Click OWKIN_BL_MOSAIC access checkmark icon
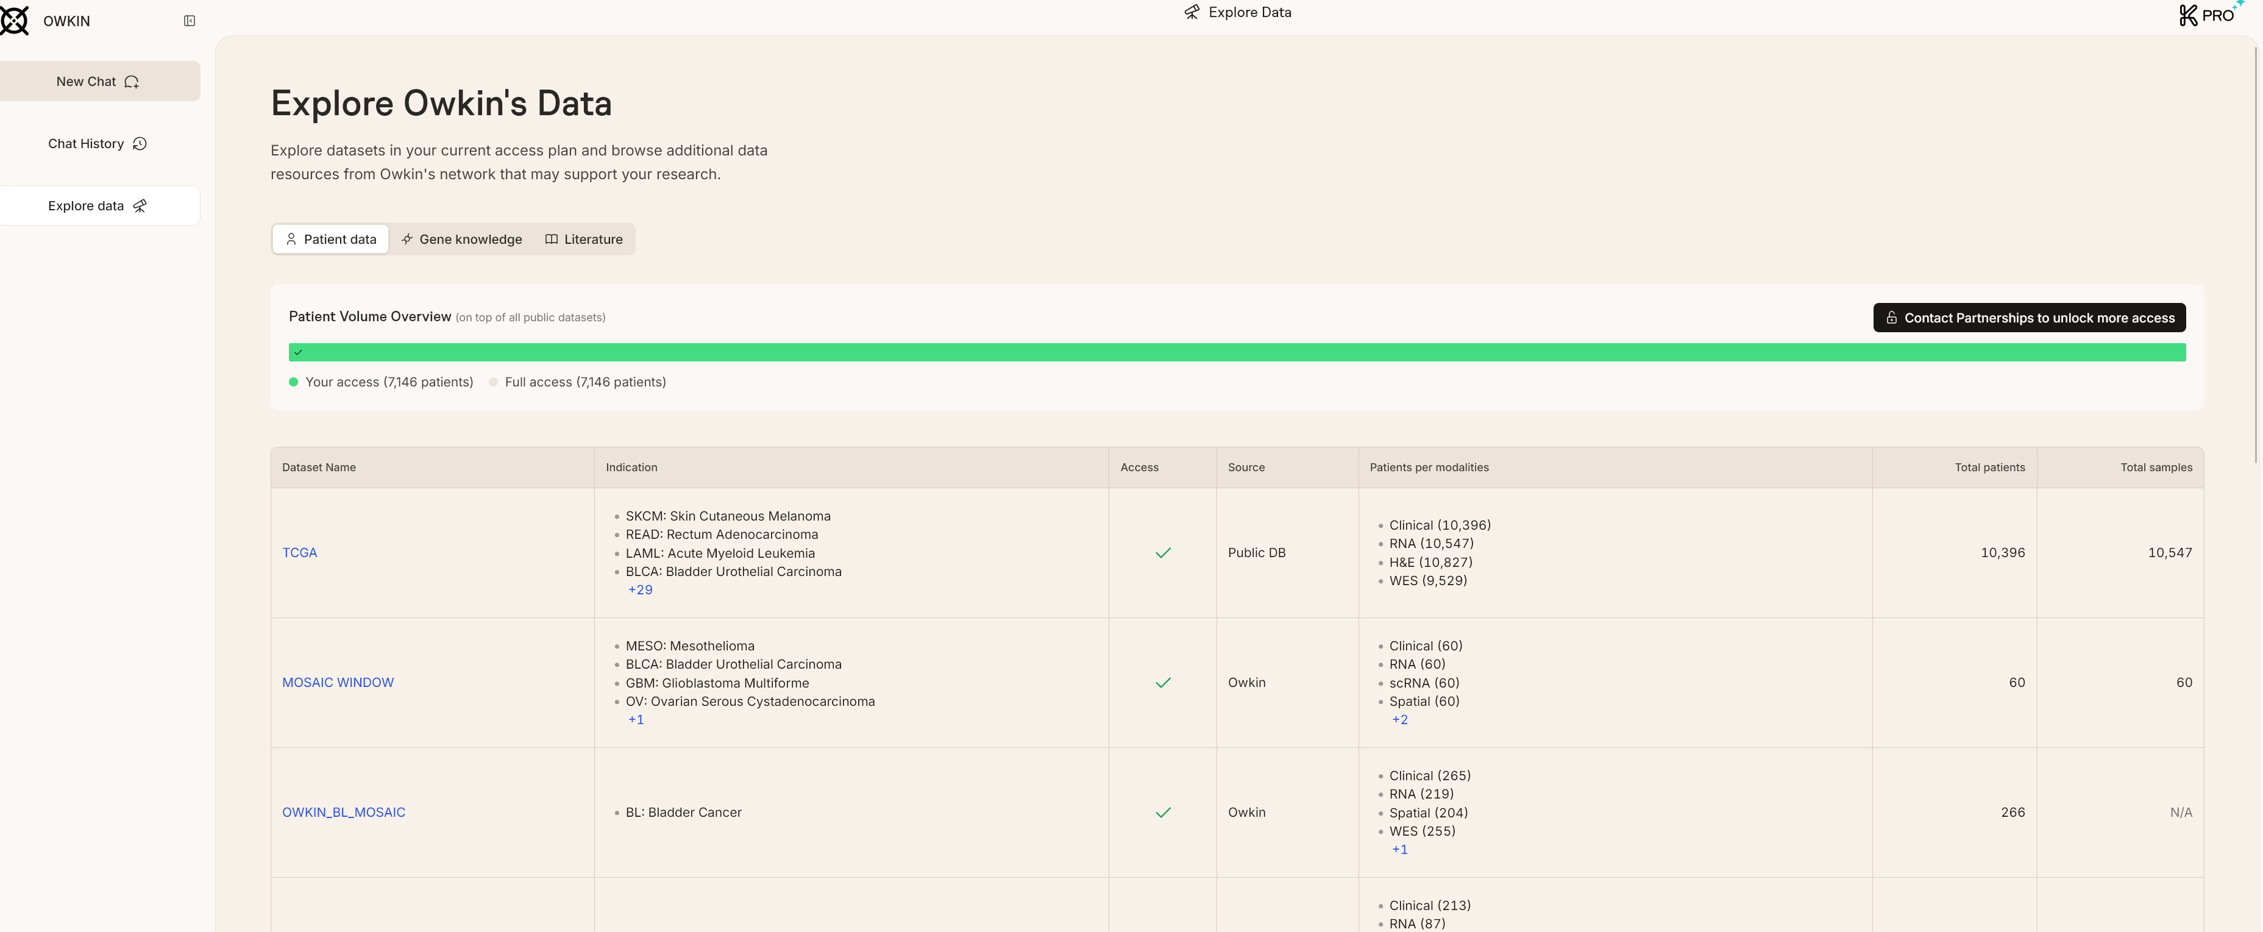Viewport: 2263px width, 932px height. pos(1162,813)
